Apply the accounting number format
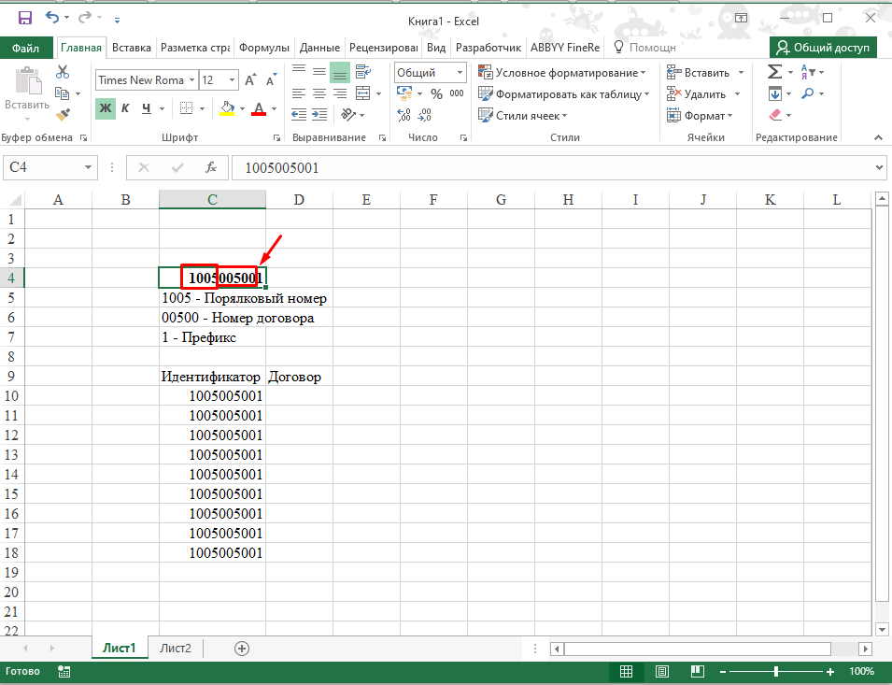 point(404,93)
